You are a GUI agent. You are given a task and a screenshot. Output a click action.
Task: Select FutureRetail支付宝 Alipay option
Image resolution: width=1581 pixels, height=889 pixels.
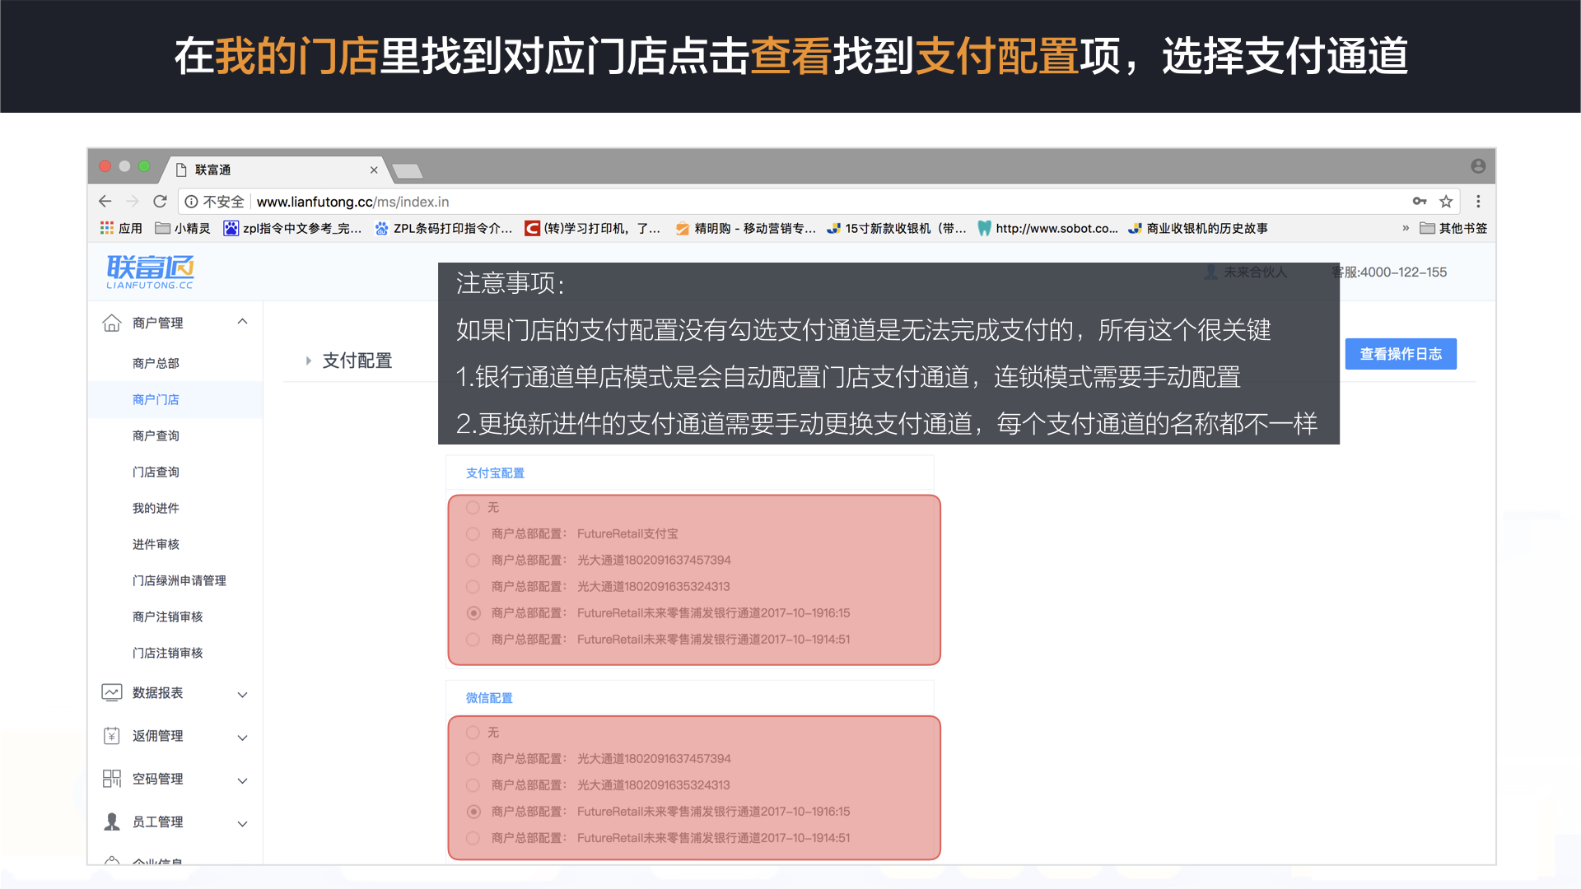(x=473, y=533)
